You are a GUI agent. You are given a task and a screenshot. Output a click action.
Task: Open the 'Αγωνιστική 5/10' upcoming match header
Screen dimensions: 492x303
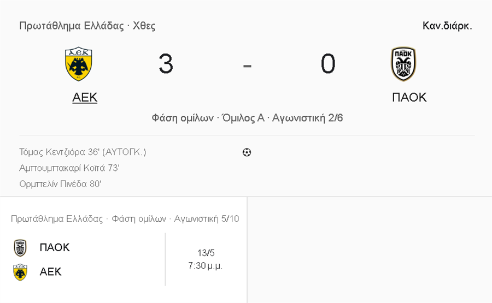pyautogui.click(x=125, y=219)
